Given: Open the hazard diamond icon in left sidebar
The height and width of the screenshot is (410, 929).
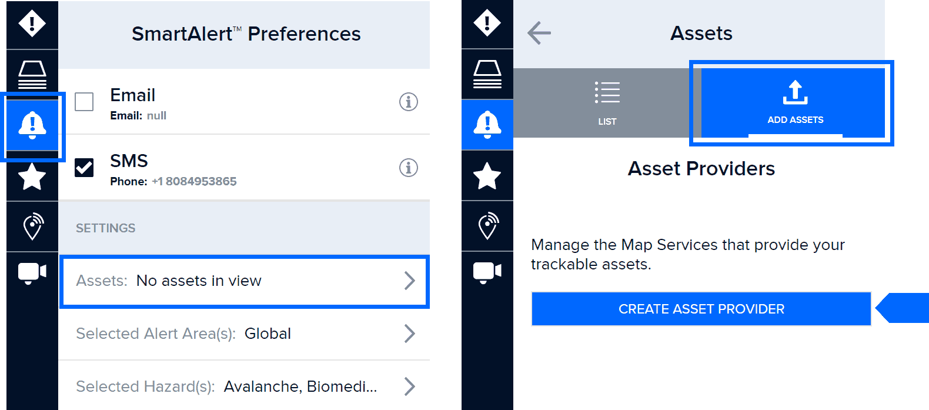Looking at the screenshot, I should 32,24.
